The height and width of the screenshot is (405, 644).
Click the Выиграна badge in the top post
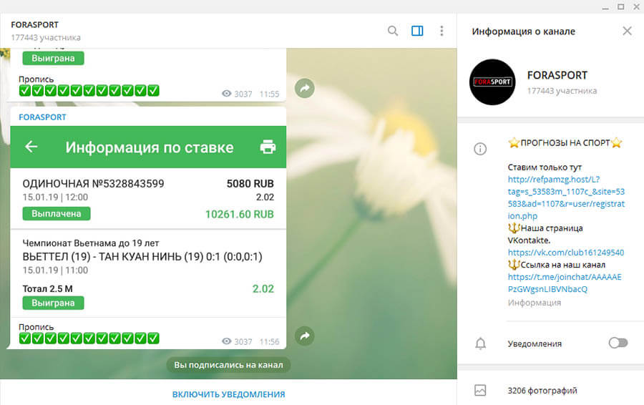coord(53,58)
